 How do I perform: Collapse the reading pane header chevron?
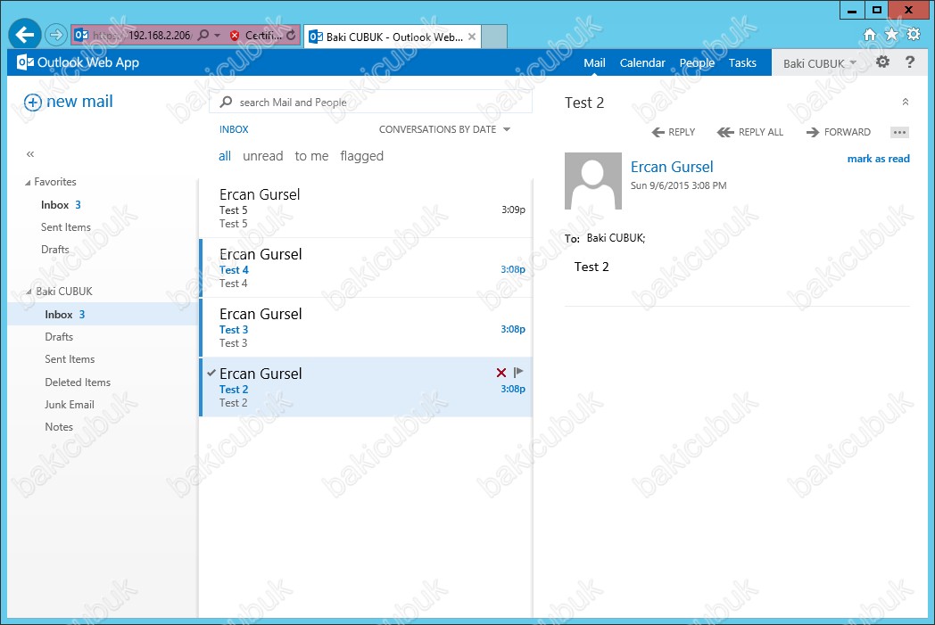pos(906,102)
